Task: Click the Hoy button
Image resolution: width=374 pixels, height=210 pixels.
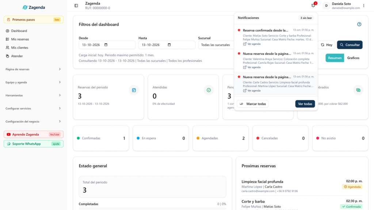Action: click(327, 45)
